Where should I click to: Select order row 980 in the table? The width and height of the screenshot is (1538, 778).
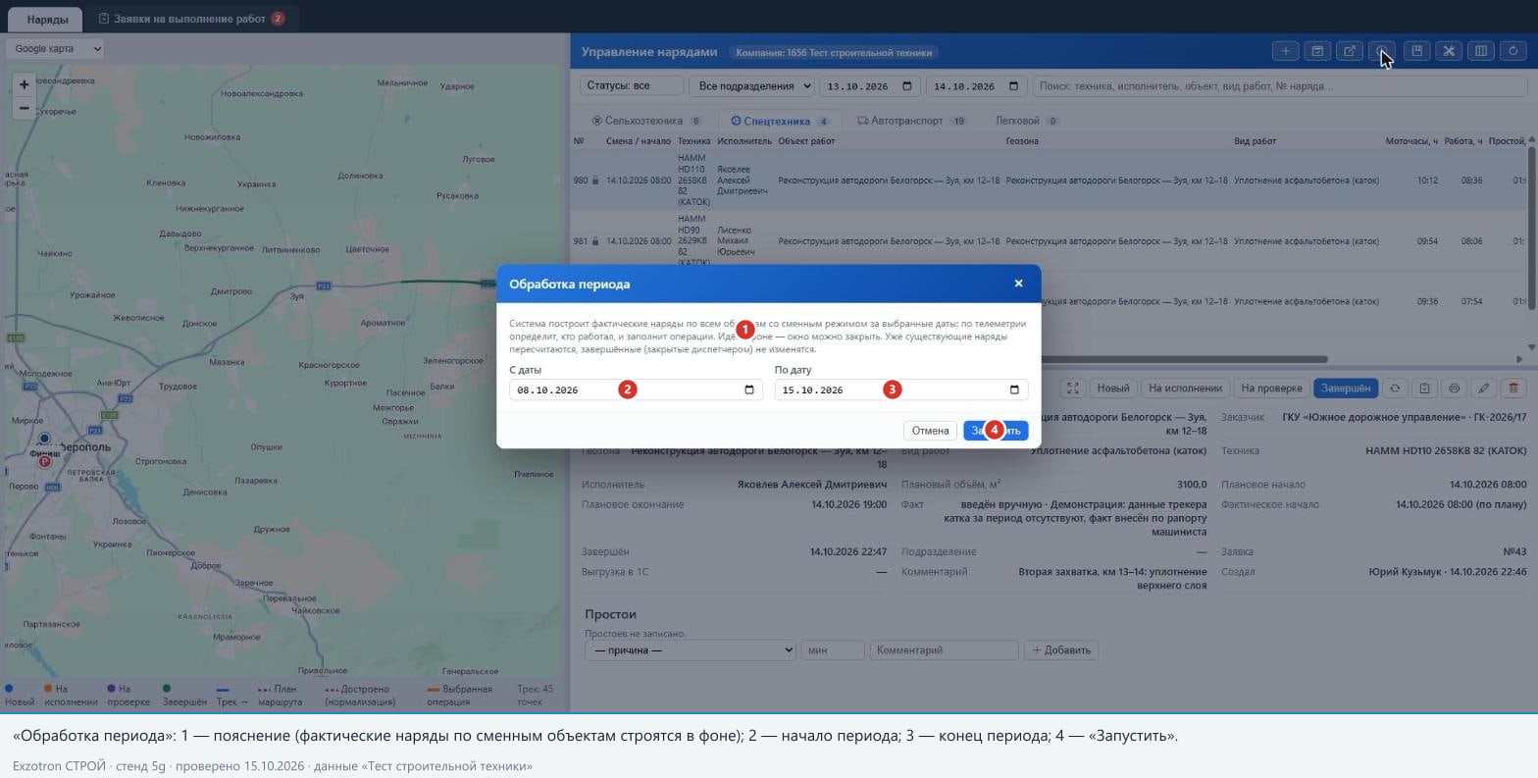1048,181
